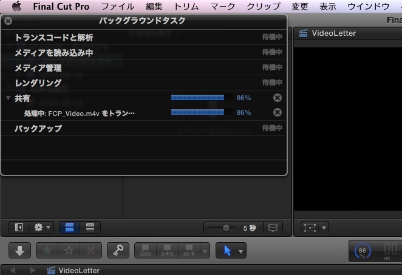This screenshot has height=275, width=402.
Task: Switch to filmstrip view
Action: pyautogui.click(x=69, y=227)
